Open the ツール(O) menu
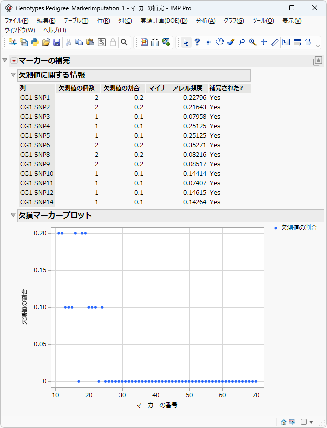Viewport: 327px width, 428px height. (263, 21)
